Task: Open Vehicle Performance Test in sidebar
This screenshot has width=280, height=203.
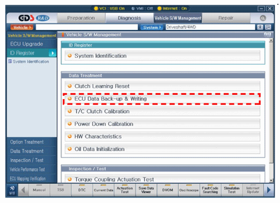Action: (32, 169)
